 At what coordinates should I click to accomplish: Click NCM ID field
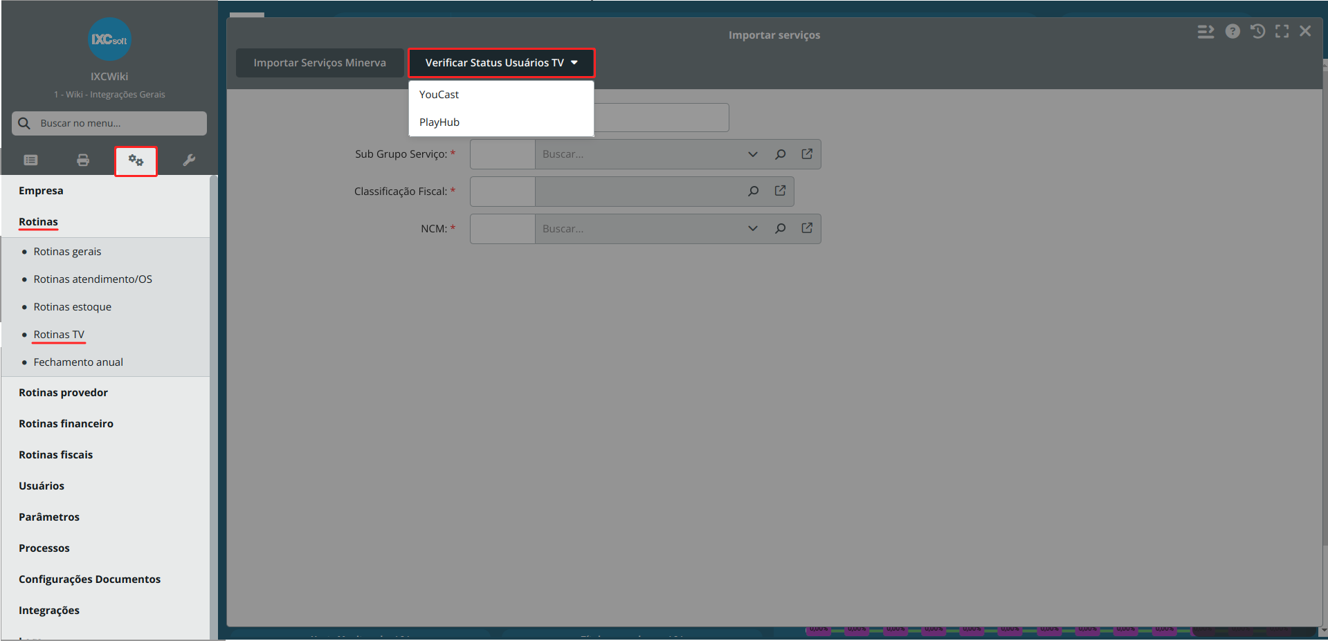click(x=502, y=229)
